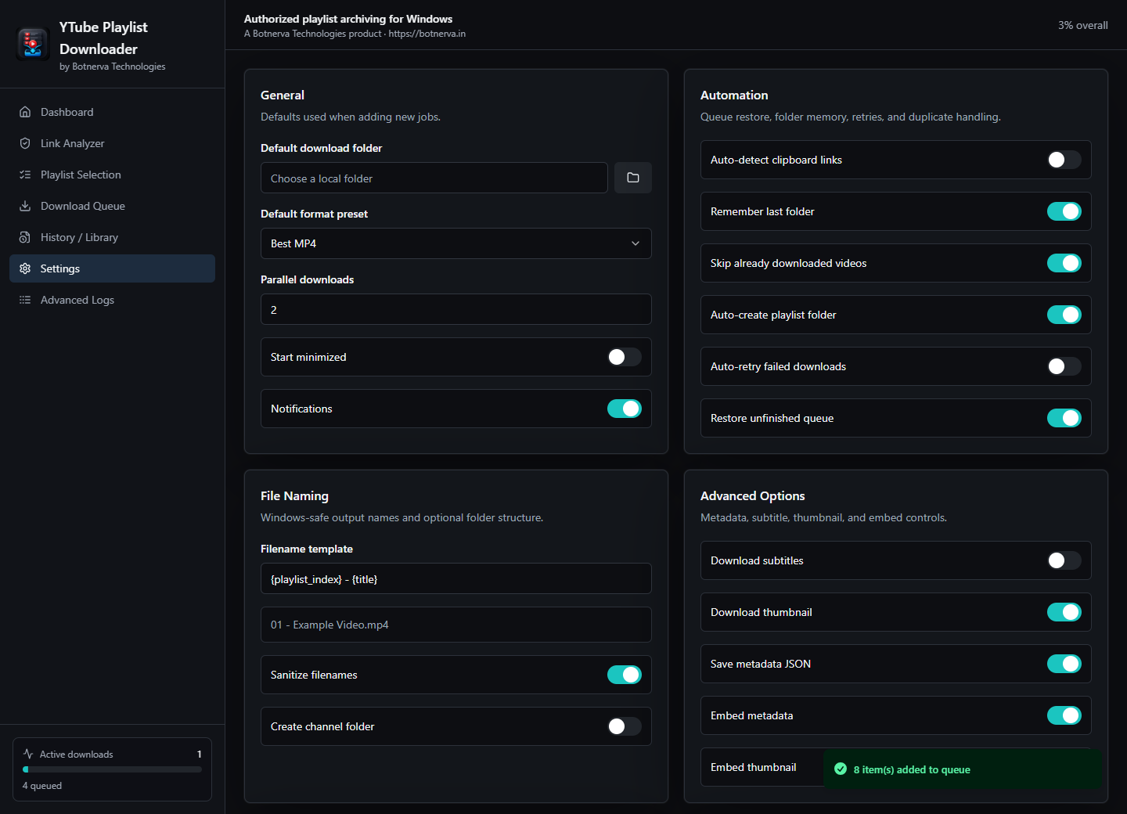Viewport: 1127px width, 814px height.
Task: Disable Download thumbnail toggle
Action: 1064,612
